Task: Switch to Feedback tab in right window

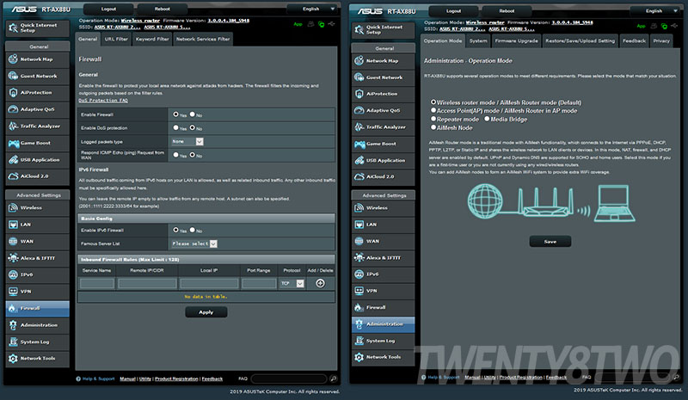Action: [x=634, y=40]
